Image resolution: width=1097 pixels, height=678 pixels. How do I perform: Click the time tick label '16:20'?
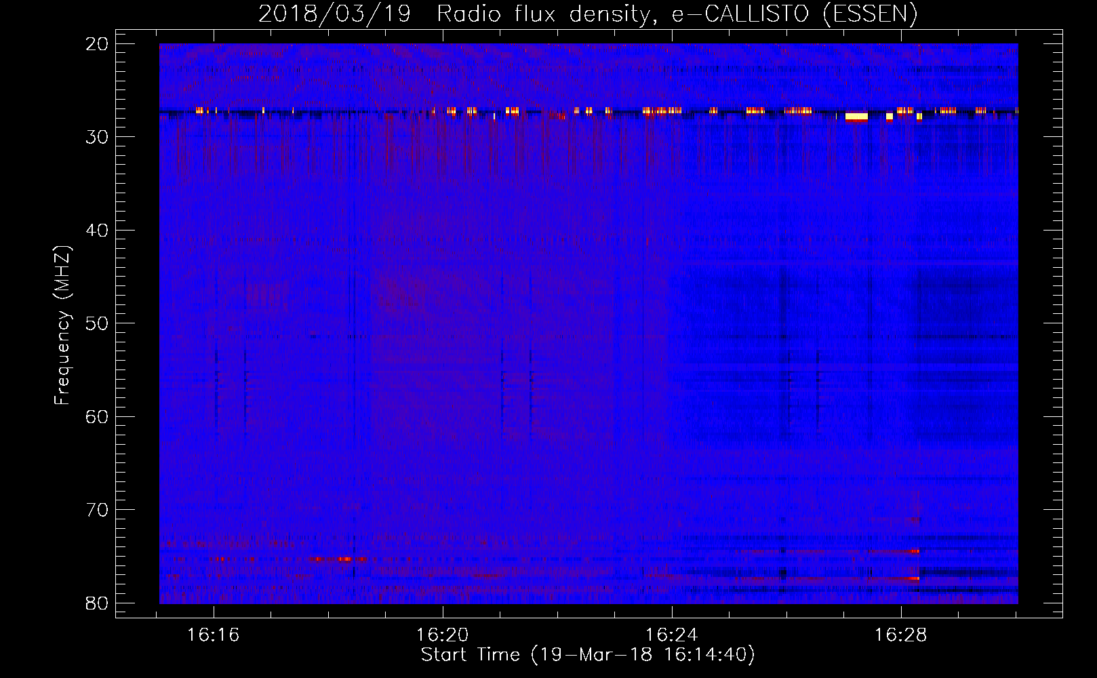click(443, 635)
